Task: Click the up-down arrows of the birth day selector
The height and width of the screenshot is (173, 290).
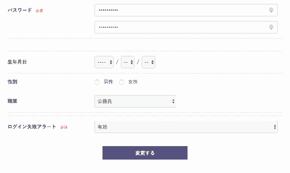Action: pos(152,63)
